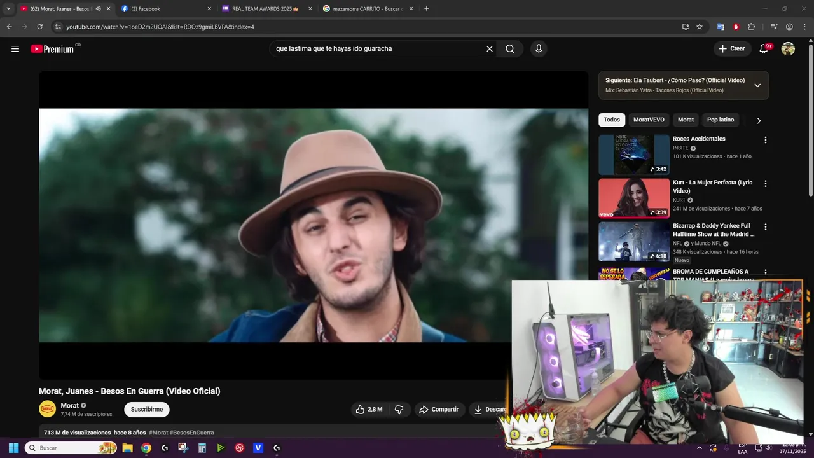
Task: Open the Chrome extensions puzzle menu
Action: point(751,27)
